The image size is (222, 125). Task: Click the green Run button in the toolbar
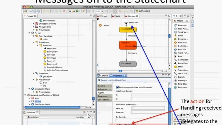[77, 11]
